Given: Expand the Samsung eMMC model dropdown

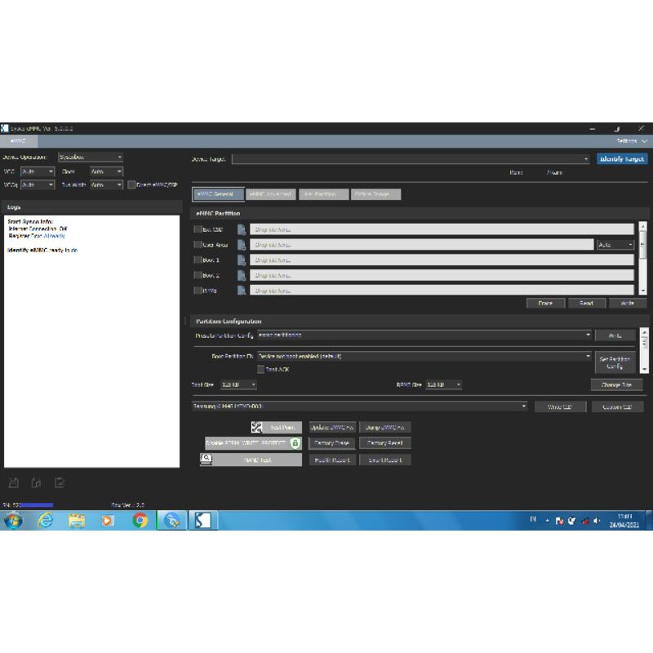Looking at the screenshot, I should point(360,406).
